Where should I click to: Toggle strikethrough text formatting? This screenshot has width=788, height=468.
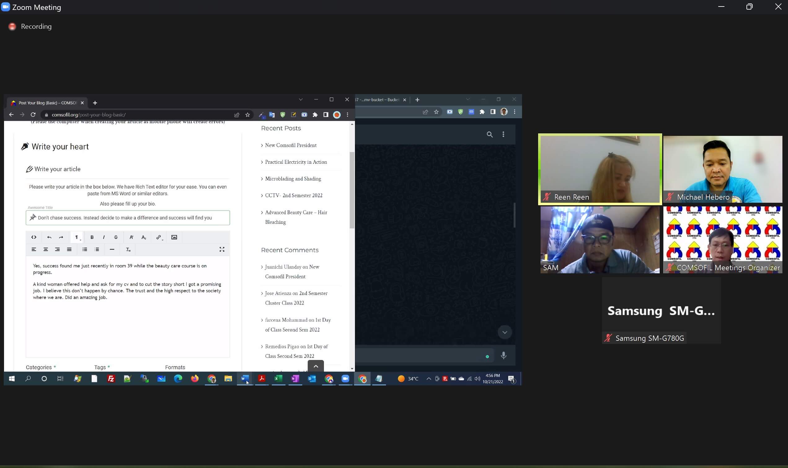116,237
